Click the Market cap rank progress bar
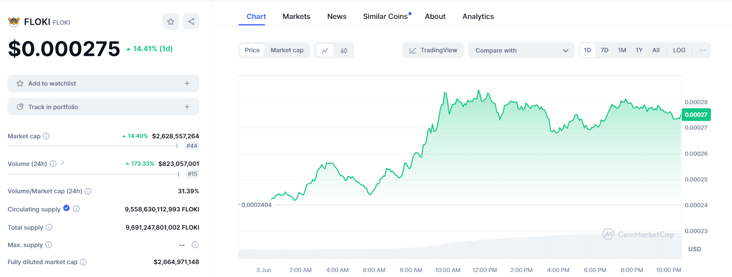The height and width of the screenshot is (277, 732). 92,146
